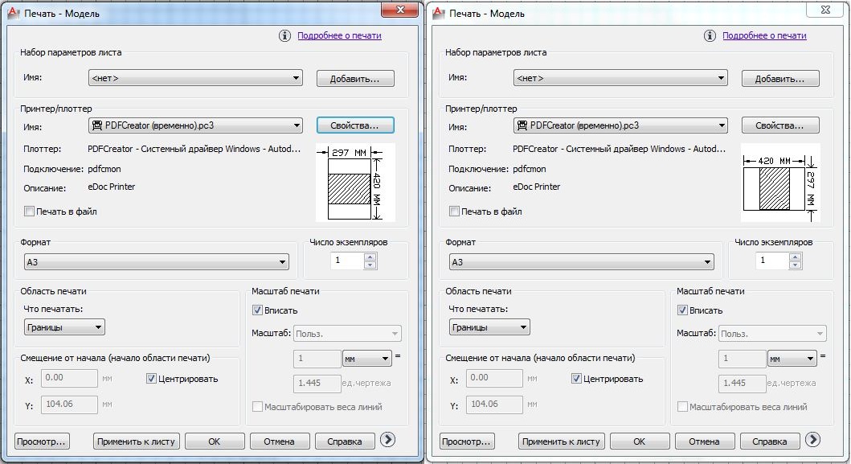Enable 'Печать в файл' in left dialog
851x464 pixels.
(x=29, y=211)
